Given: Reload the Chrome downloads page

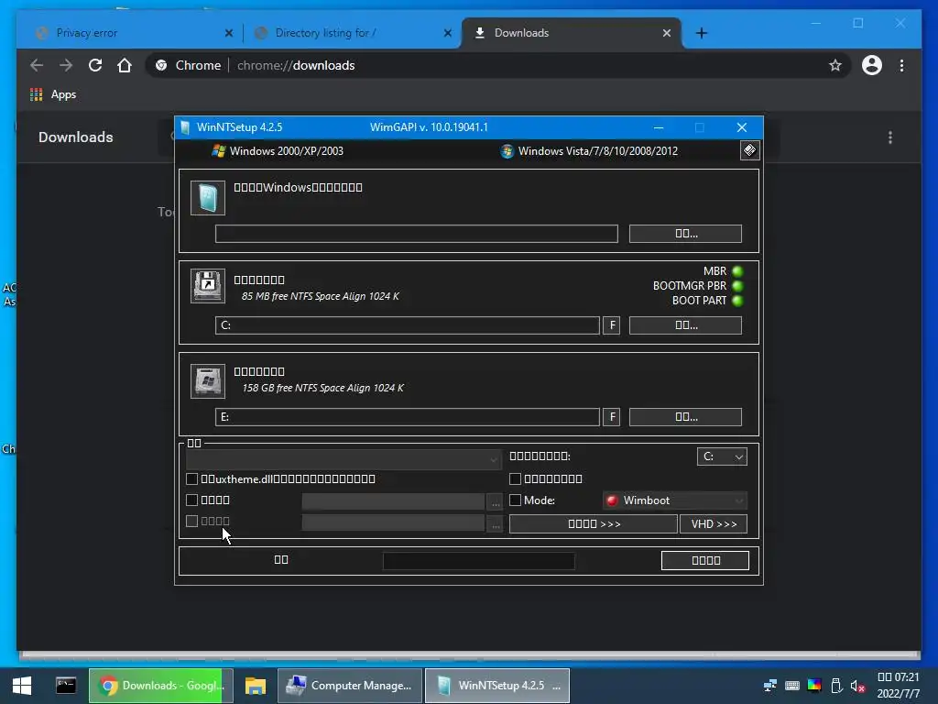Looking at the screenshot, I should pyautogui.click(x=95, y=65).
